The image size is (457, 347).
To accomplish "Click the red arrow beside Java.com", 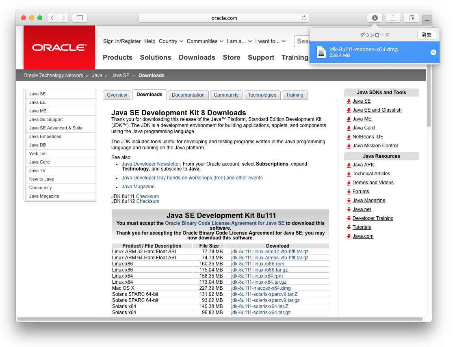I will (x=349, y=236).
